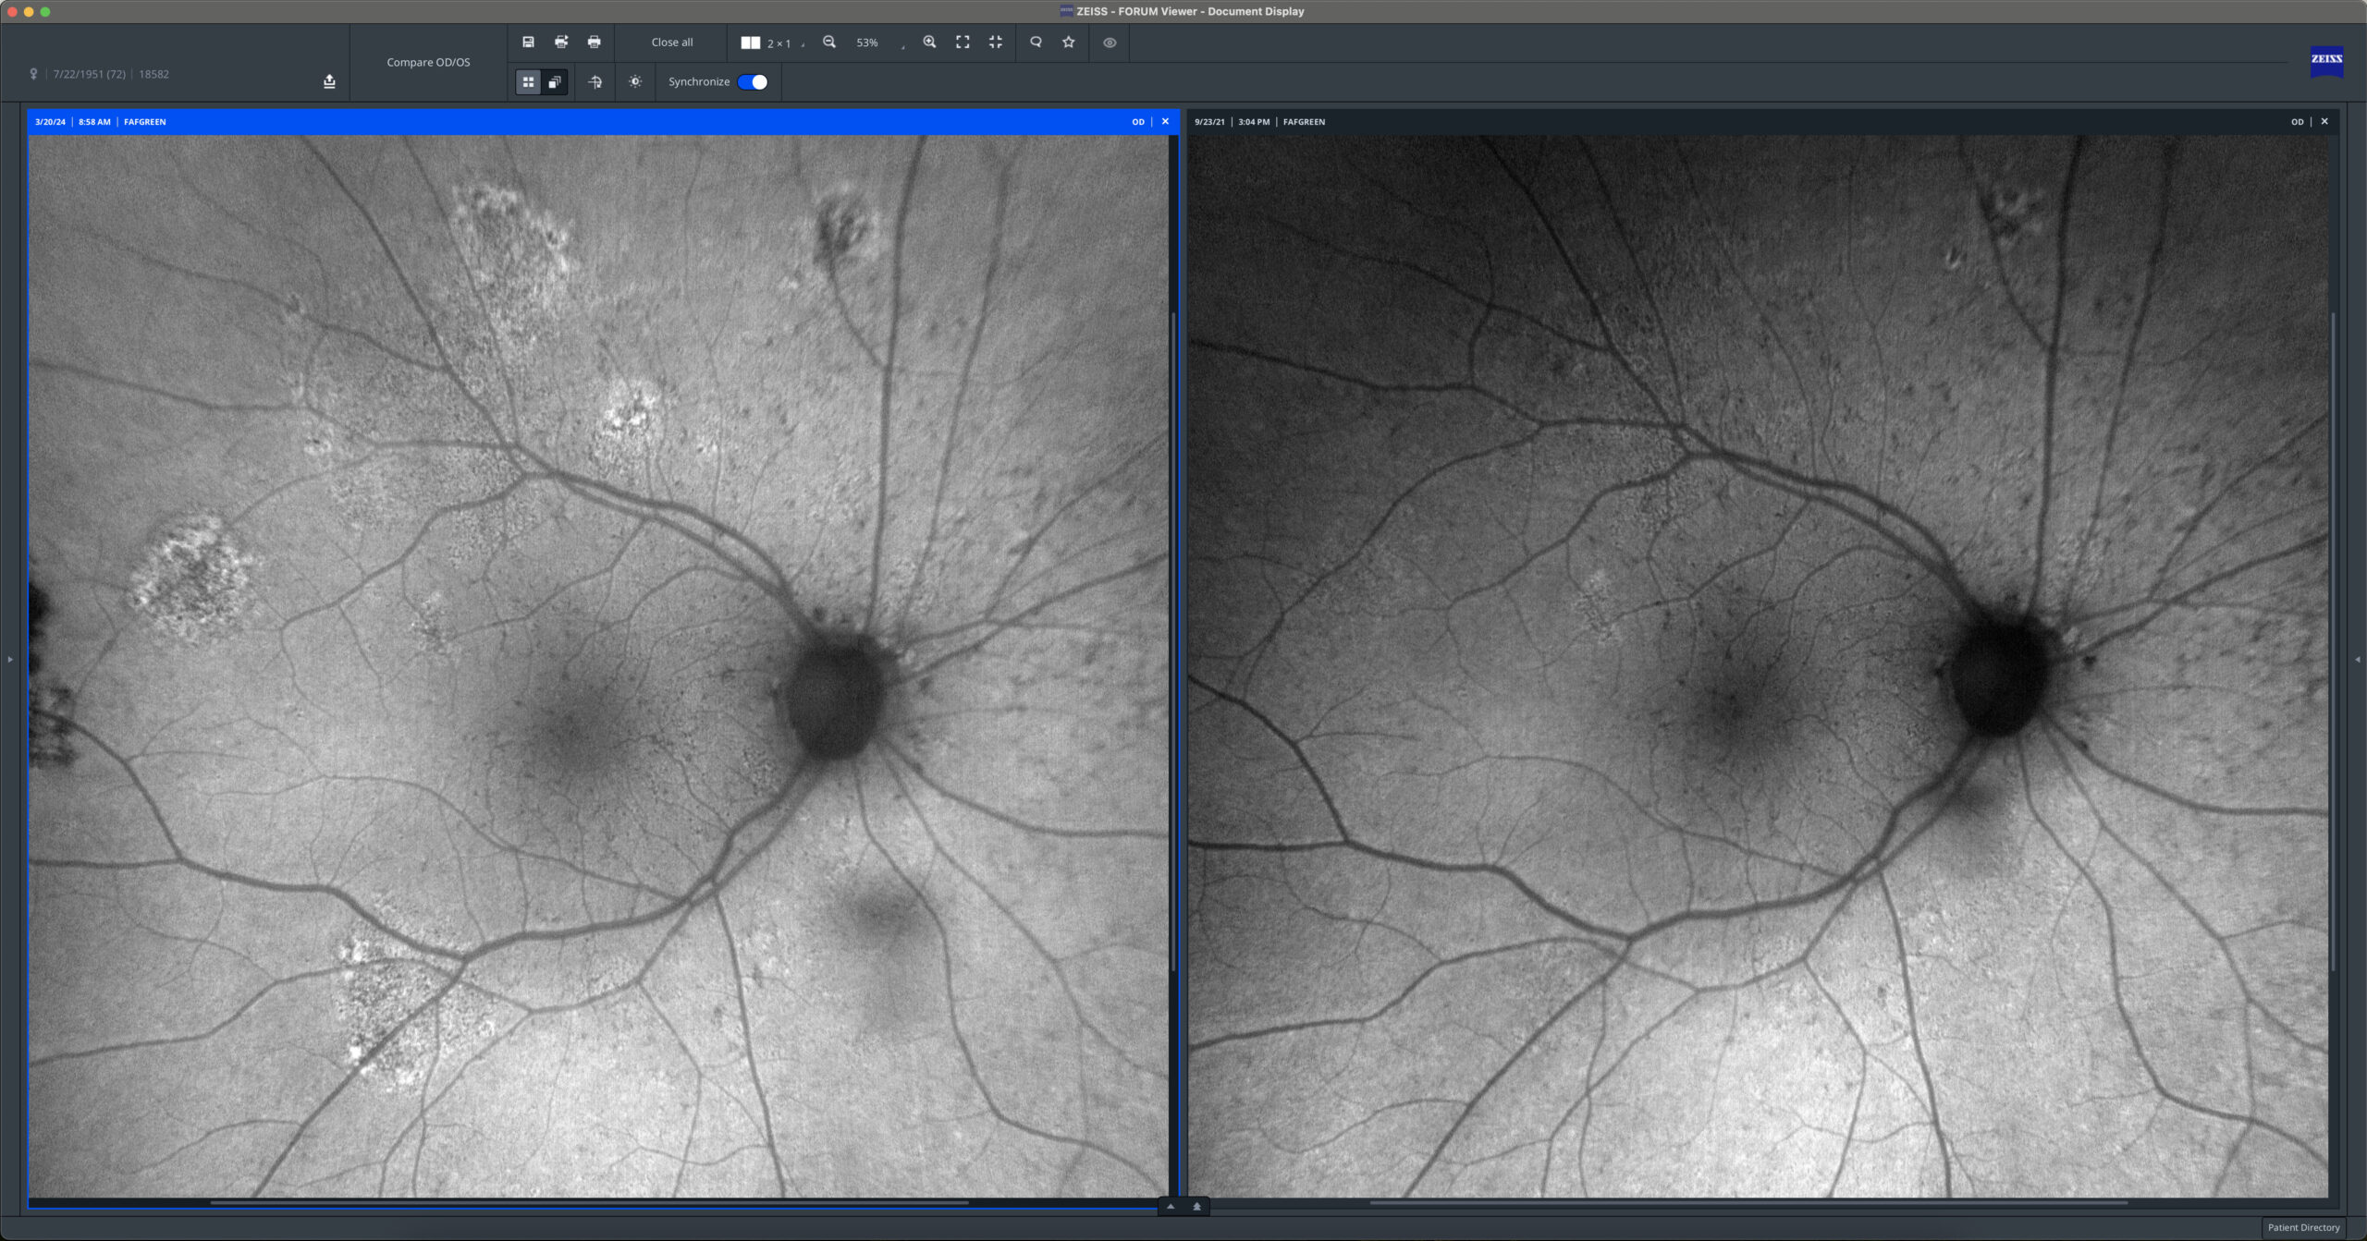Click the macOS green fullscreen button
Viewport: 2367px width, 1241px height.
point(45,11)
